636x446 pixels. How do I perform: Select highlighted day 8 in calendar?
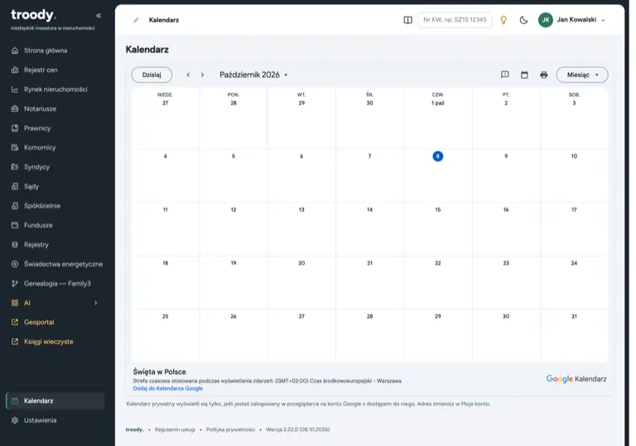(437, 157)
